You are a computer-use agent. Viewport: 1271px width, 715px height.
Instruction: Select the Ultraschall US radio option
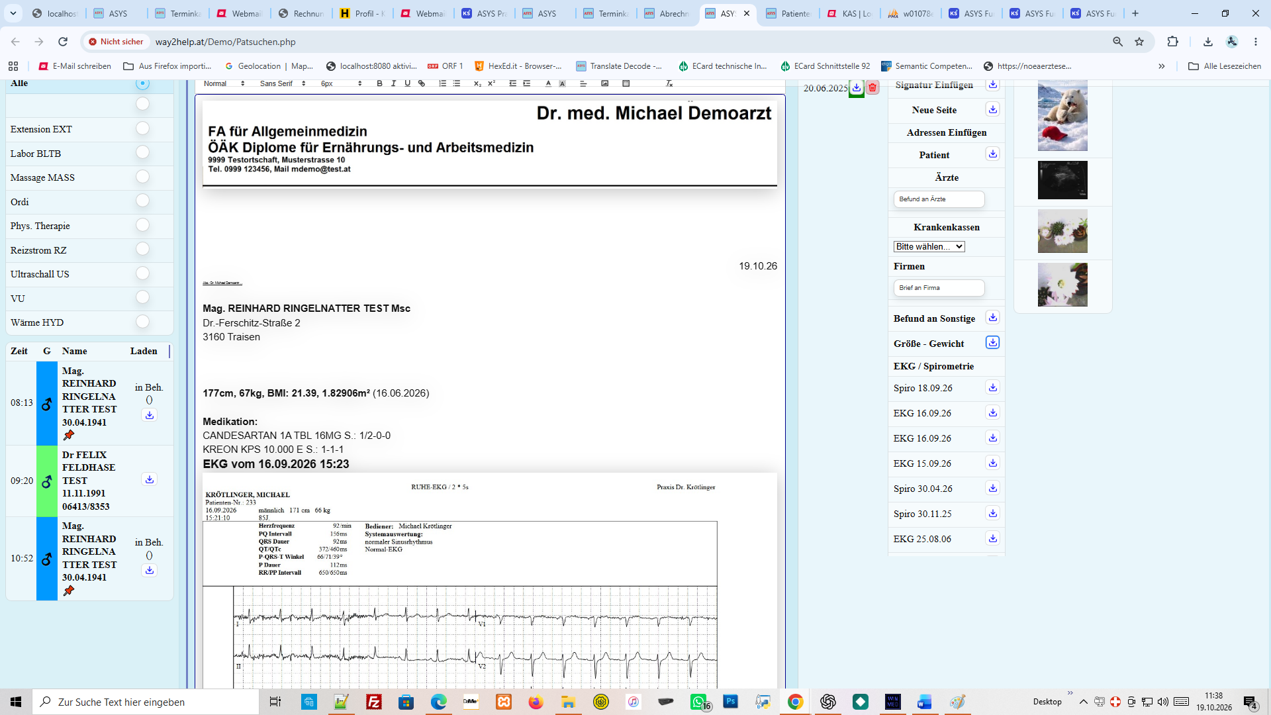point(142,273)
